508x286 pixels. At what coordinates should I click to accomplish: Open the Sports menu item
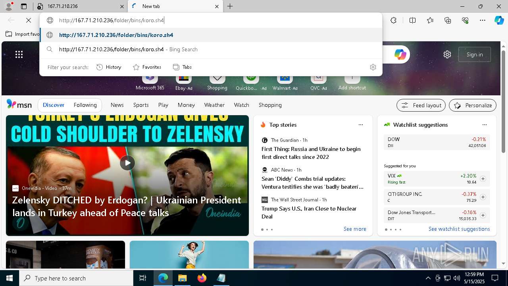[x=141, y=105]
